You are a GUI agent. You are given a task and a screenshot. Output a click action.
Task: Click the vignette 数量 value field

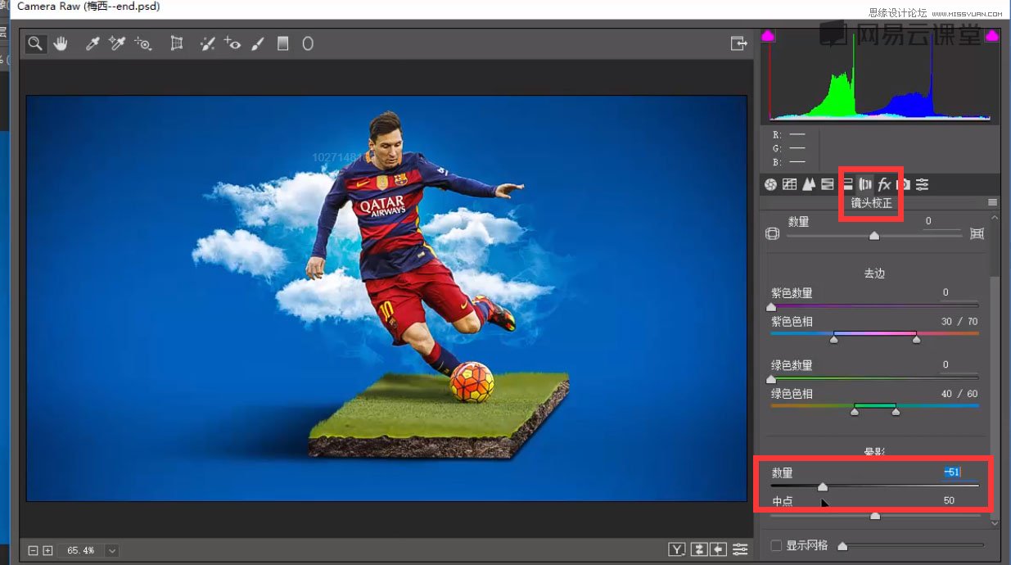(x=951, y=472)
